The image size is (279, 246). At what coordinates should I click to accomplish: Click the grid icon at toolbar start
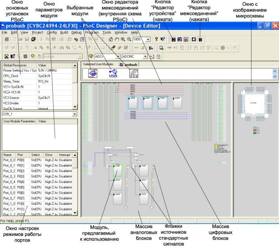(x=7, y=39)
